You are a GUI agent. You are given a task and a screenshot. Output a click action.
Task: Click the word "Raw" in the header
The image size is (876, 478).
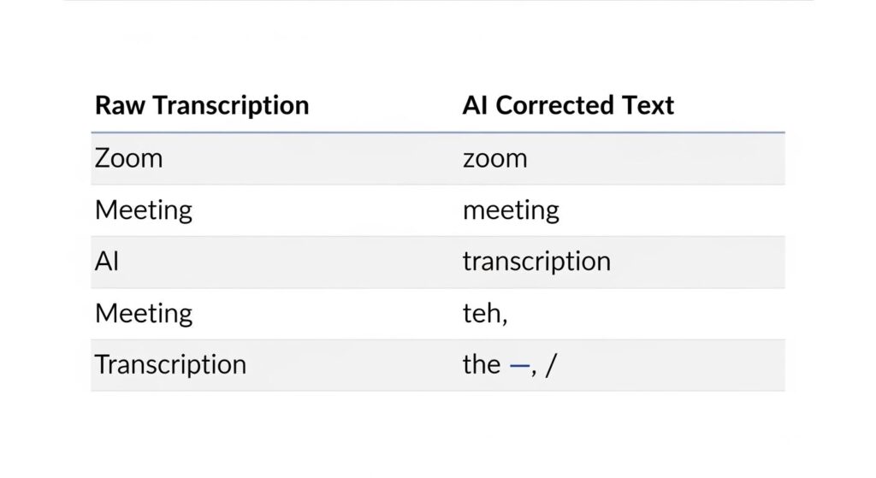pyautogui.click(x=115, y=105)
